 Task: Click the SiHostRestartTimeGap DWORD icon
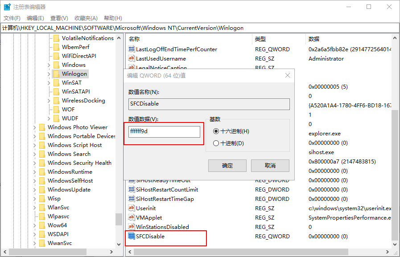(132, 199)
